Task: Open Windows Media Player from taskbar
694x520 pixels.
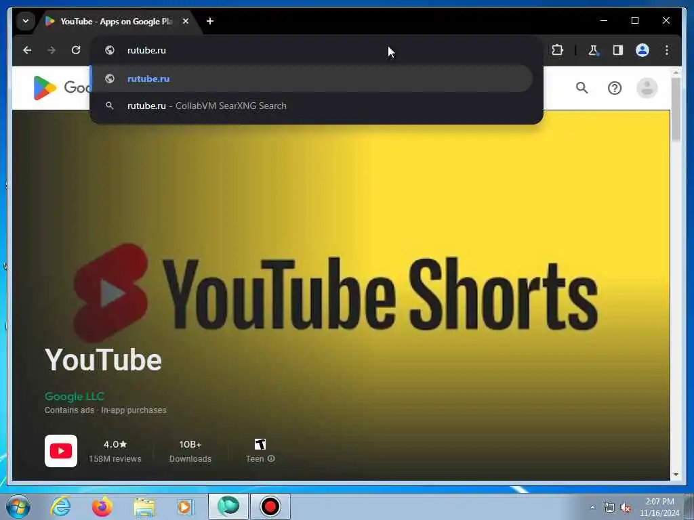Action: [x=185, y=506]
